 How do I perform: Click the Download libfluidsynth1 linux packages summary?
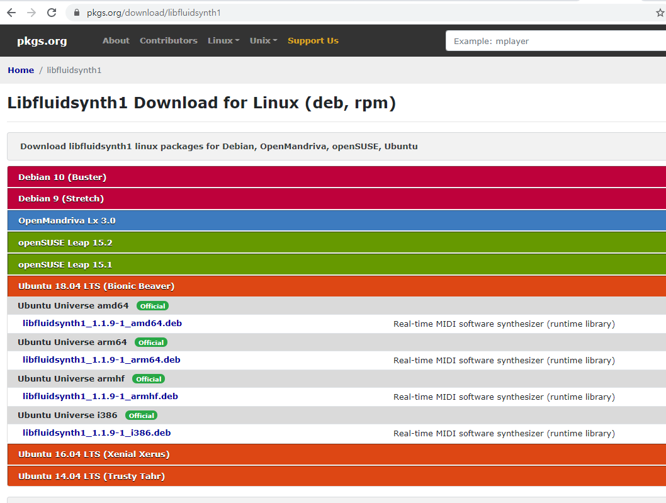tap(219, 146)
